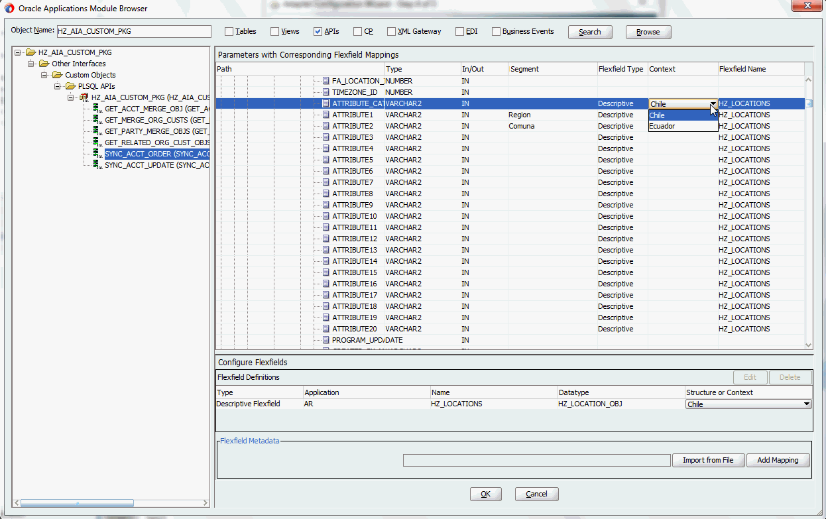Viewport: 826px width, 519px height.
Task: Click the SYNC_ACCT_ORDER procedure icon
Action: click(x=97, y=154)
